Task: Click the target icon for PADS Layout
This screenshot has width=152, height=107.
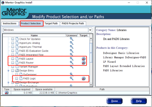Action: pyautogui.click(x=83, y=59)
